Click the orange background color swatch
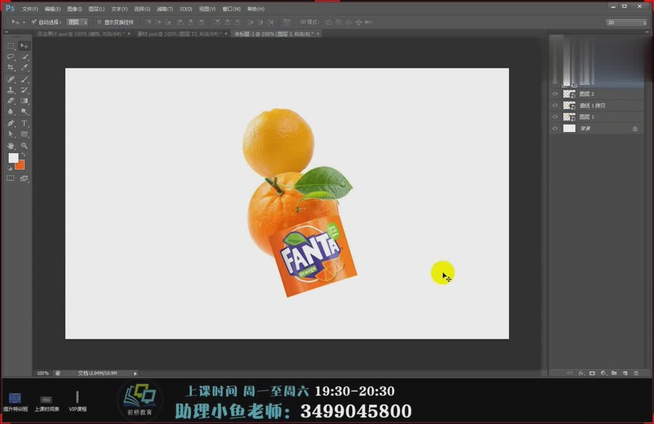Image resolution: width=654 pixels, height=424 pixels. (20, 165)
